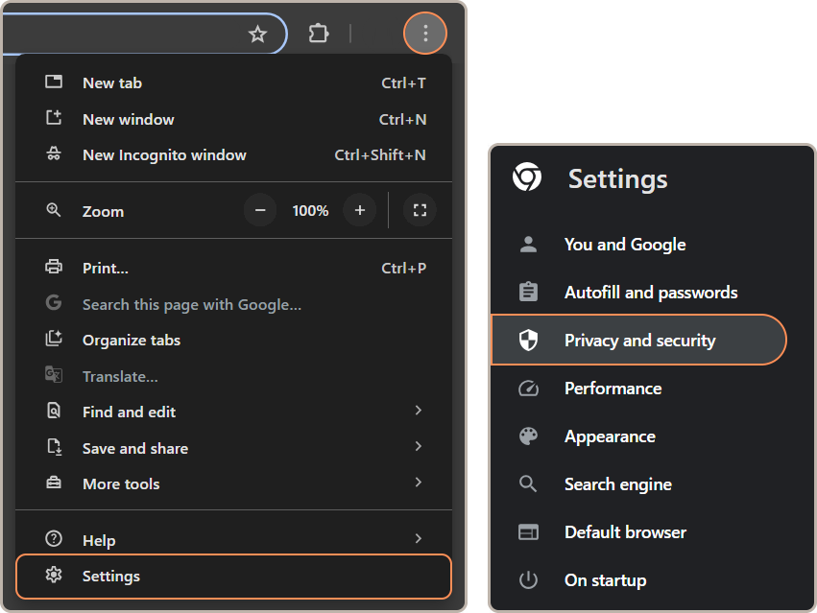817x613 pixels.
Task: Select Settings in the Chrome menu
Action: [111, 577]
